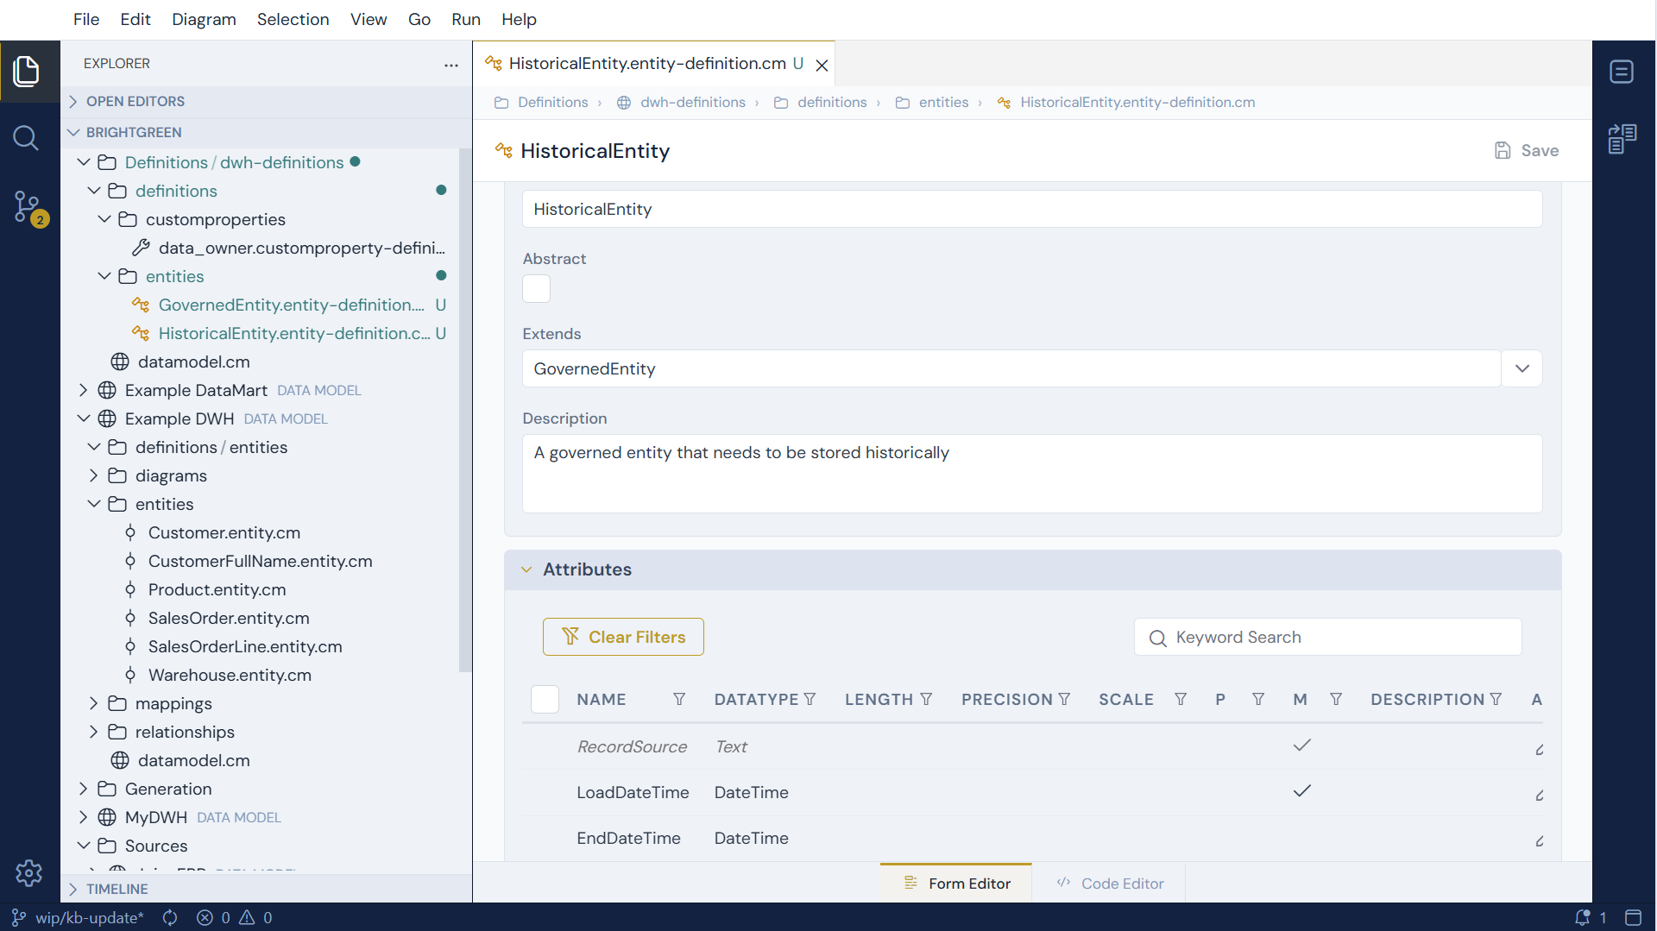Open Source Control with 2 pending changes

[x=28, y=208]
